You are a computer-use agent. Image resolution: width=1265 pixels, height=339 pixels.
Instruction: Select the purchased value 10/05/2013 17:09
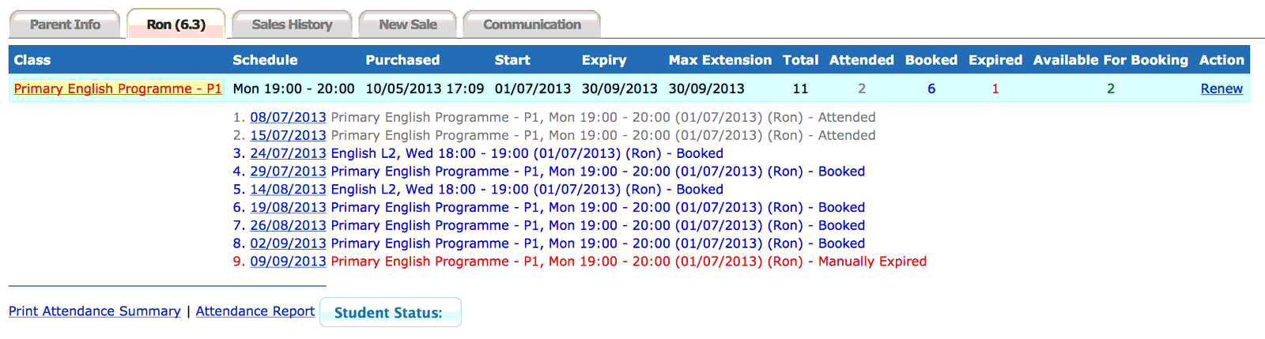425,89
